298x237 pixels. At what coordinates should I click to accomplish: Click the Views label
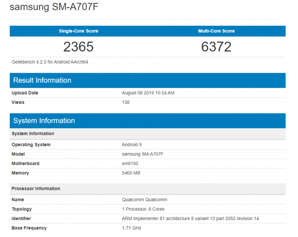(x=18, y=102)
